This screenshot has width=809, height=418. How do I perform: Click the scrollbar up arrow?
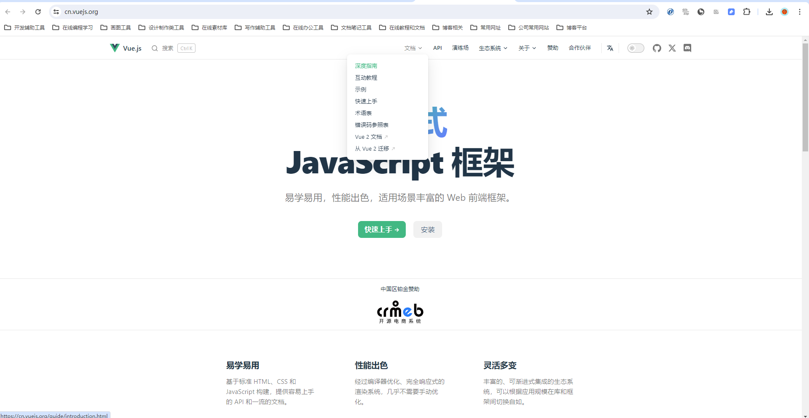click(805, 40)
